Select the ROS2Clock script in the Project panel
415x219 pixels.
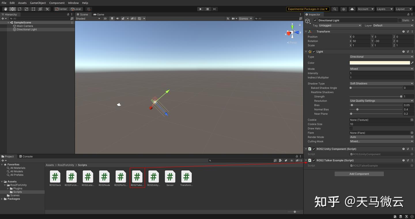pos(55,176)
